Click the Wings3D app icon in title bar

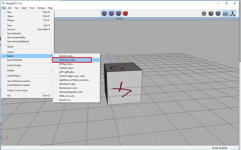click(x=4, y=3)
